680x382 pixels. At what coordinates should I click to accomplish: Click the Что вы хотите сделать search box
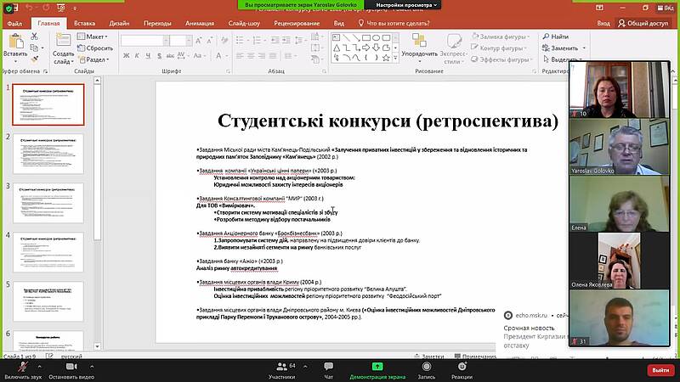pos(394,24)
